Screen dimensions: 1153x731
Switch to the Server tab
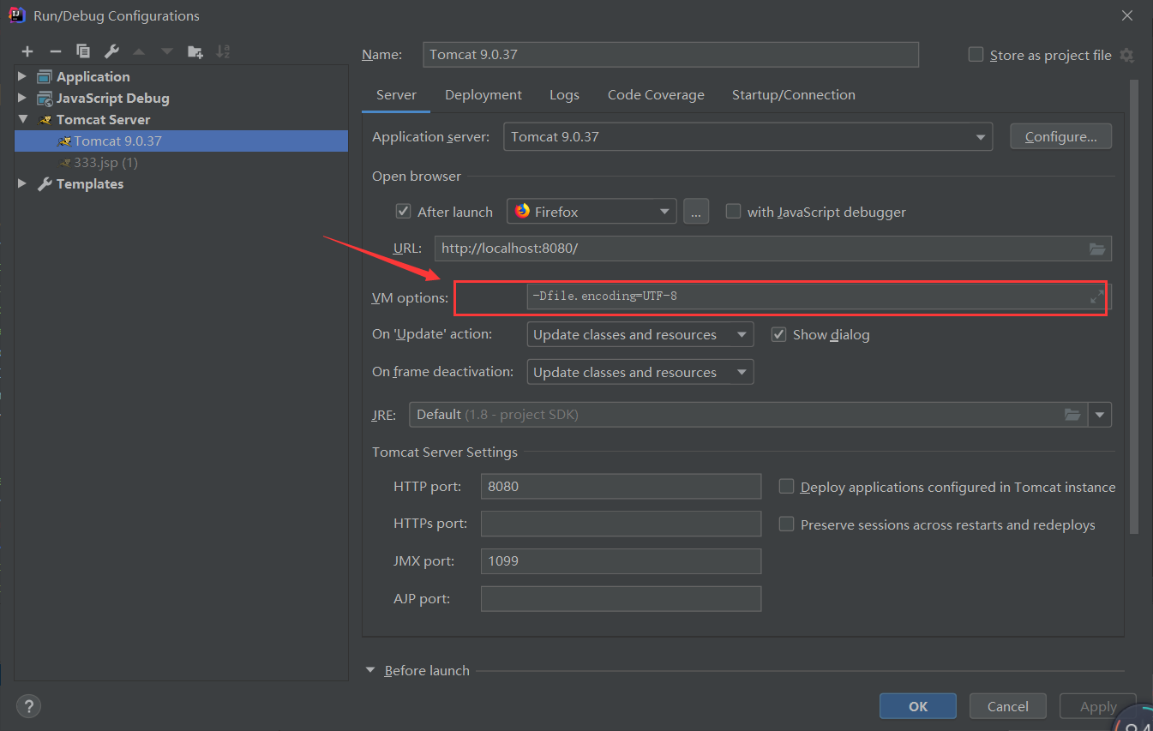click(396, 95)
